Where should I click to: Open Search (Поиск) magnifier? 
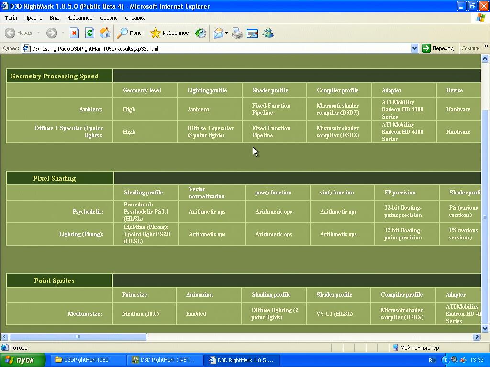pos(122,33)
